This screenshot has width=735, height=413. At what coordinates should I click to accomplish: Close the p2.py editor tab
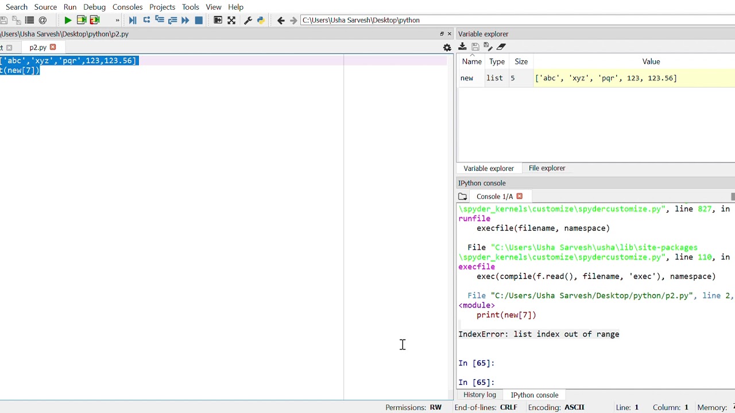pyautogui.click(x=53, y=47)
